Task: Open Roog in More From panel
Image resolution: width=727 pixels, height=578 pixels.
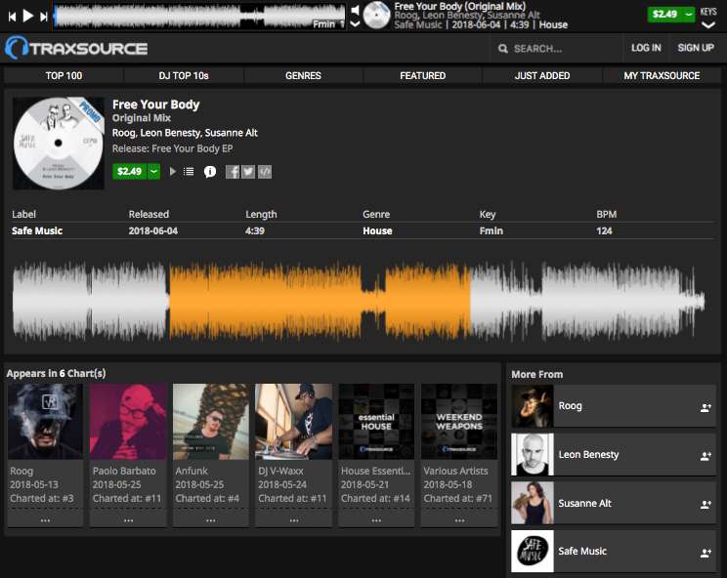Action: 570,406
